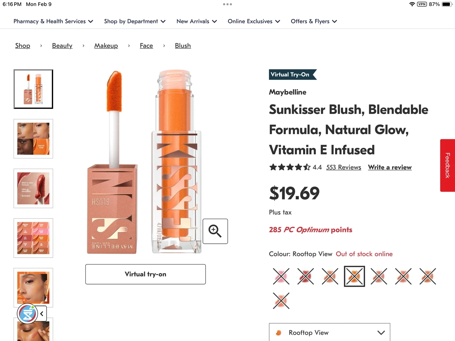Select the first pink colour swatch
The height and width of the screenshot is (341, 455).
point(281,276)
